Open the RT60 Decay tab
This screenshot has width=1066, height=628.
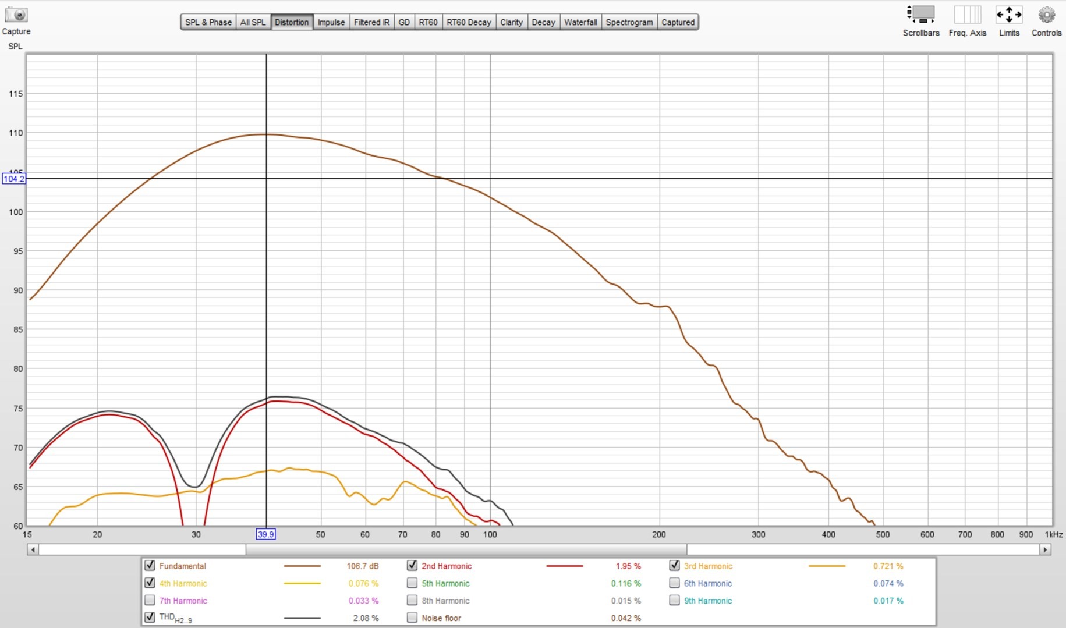(x=469, y=22)
